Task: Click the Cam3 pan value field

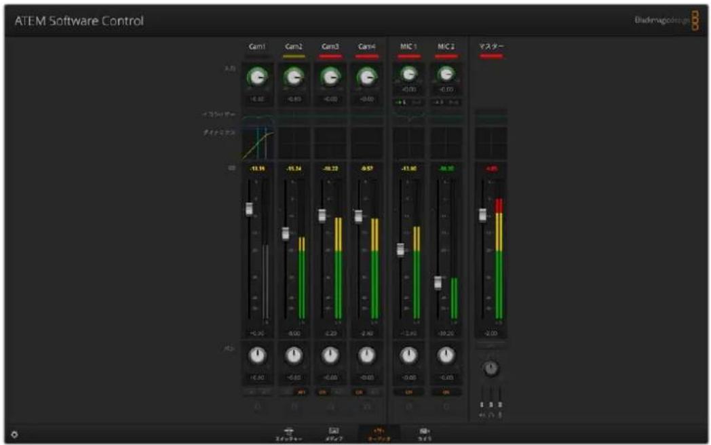Action: click(x=330, y=377)
